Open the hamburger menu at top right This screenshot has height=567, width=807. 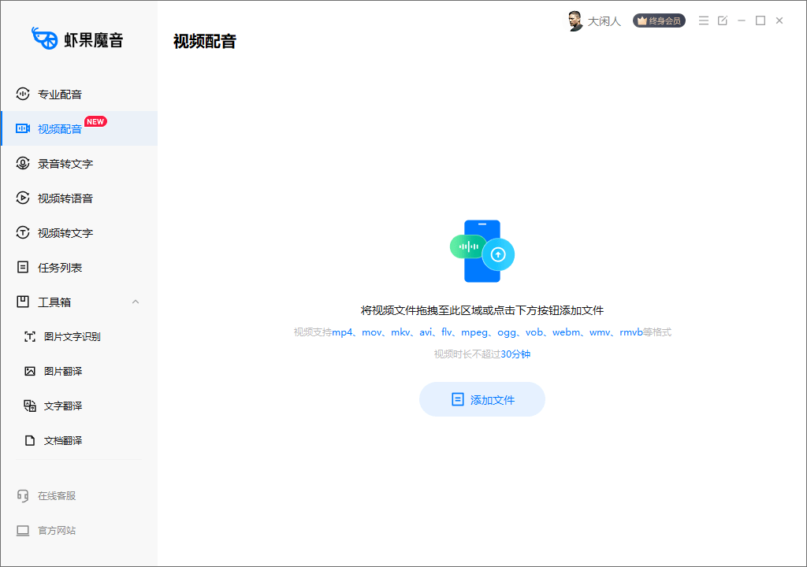[704, 20]
